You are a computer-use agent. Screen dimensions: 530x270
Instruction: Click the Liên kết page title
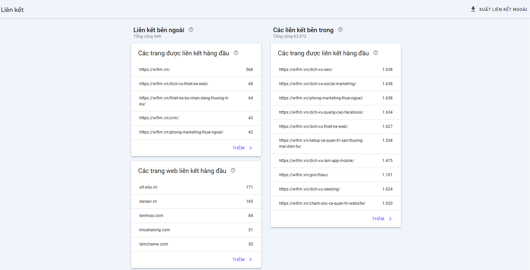point(12,10)
